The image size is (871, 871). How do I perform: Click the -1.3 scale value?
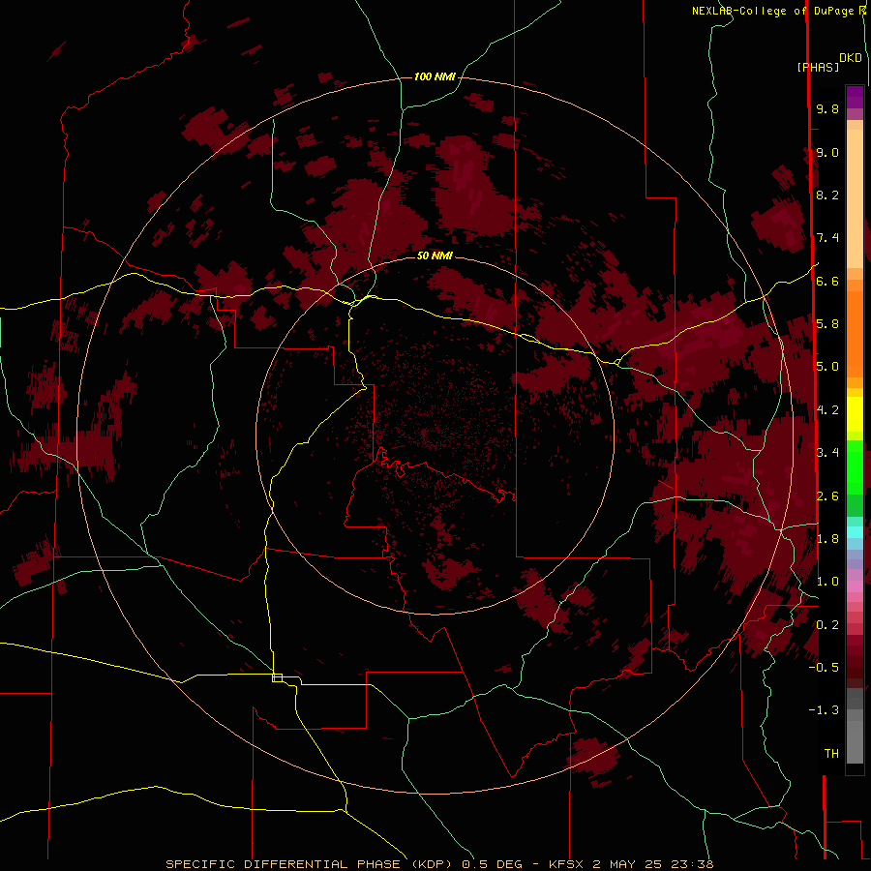tap(824, 710)
